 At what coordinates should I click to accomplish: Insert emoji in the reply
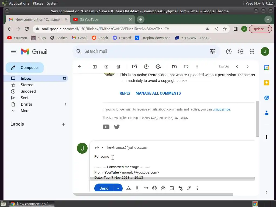[x=154, y=188]
